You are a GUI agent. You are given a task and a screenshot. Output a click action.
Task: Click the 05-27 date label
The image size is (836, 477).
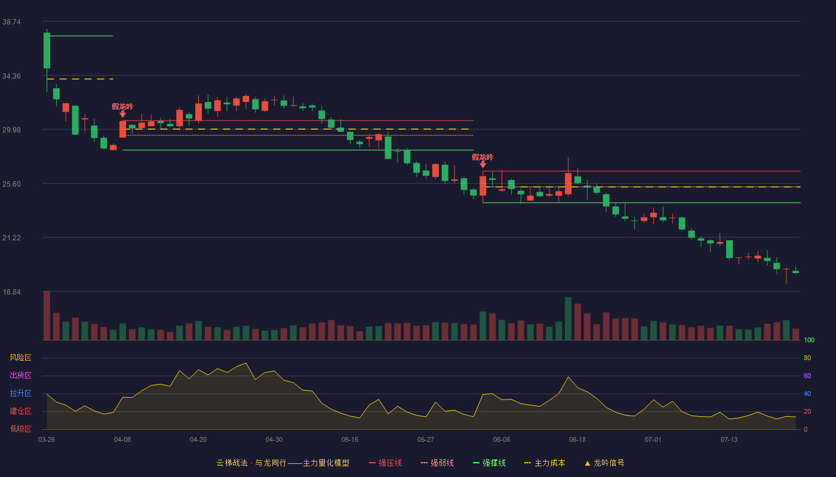[x=426, y=439]
